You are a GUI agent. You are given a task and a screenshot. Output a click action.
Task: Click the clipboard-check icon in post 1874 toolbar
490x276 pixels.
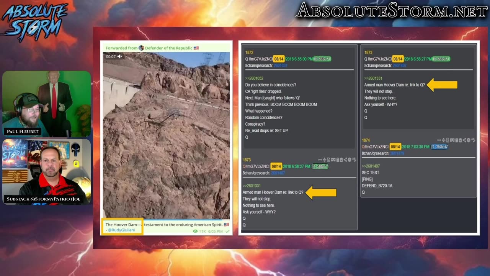(460, 140)
